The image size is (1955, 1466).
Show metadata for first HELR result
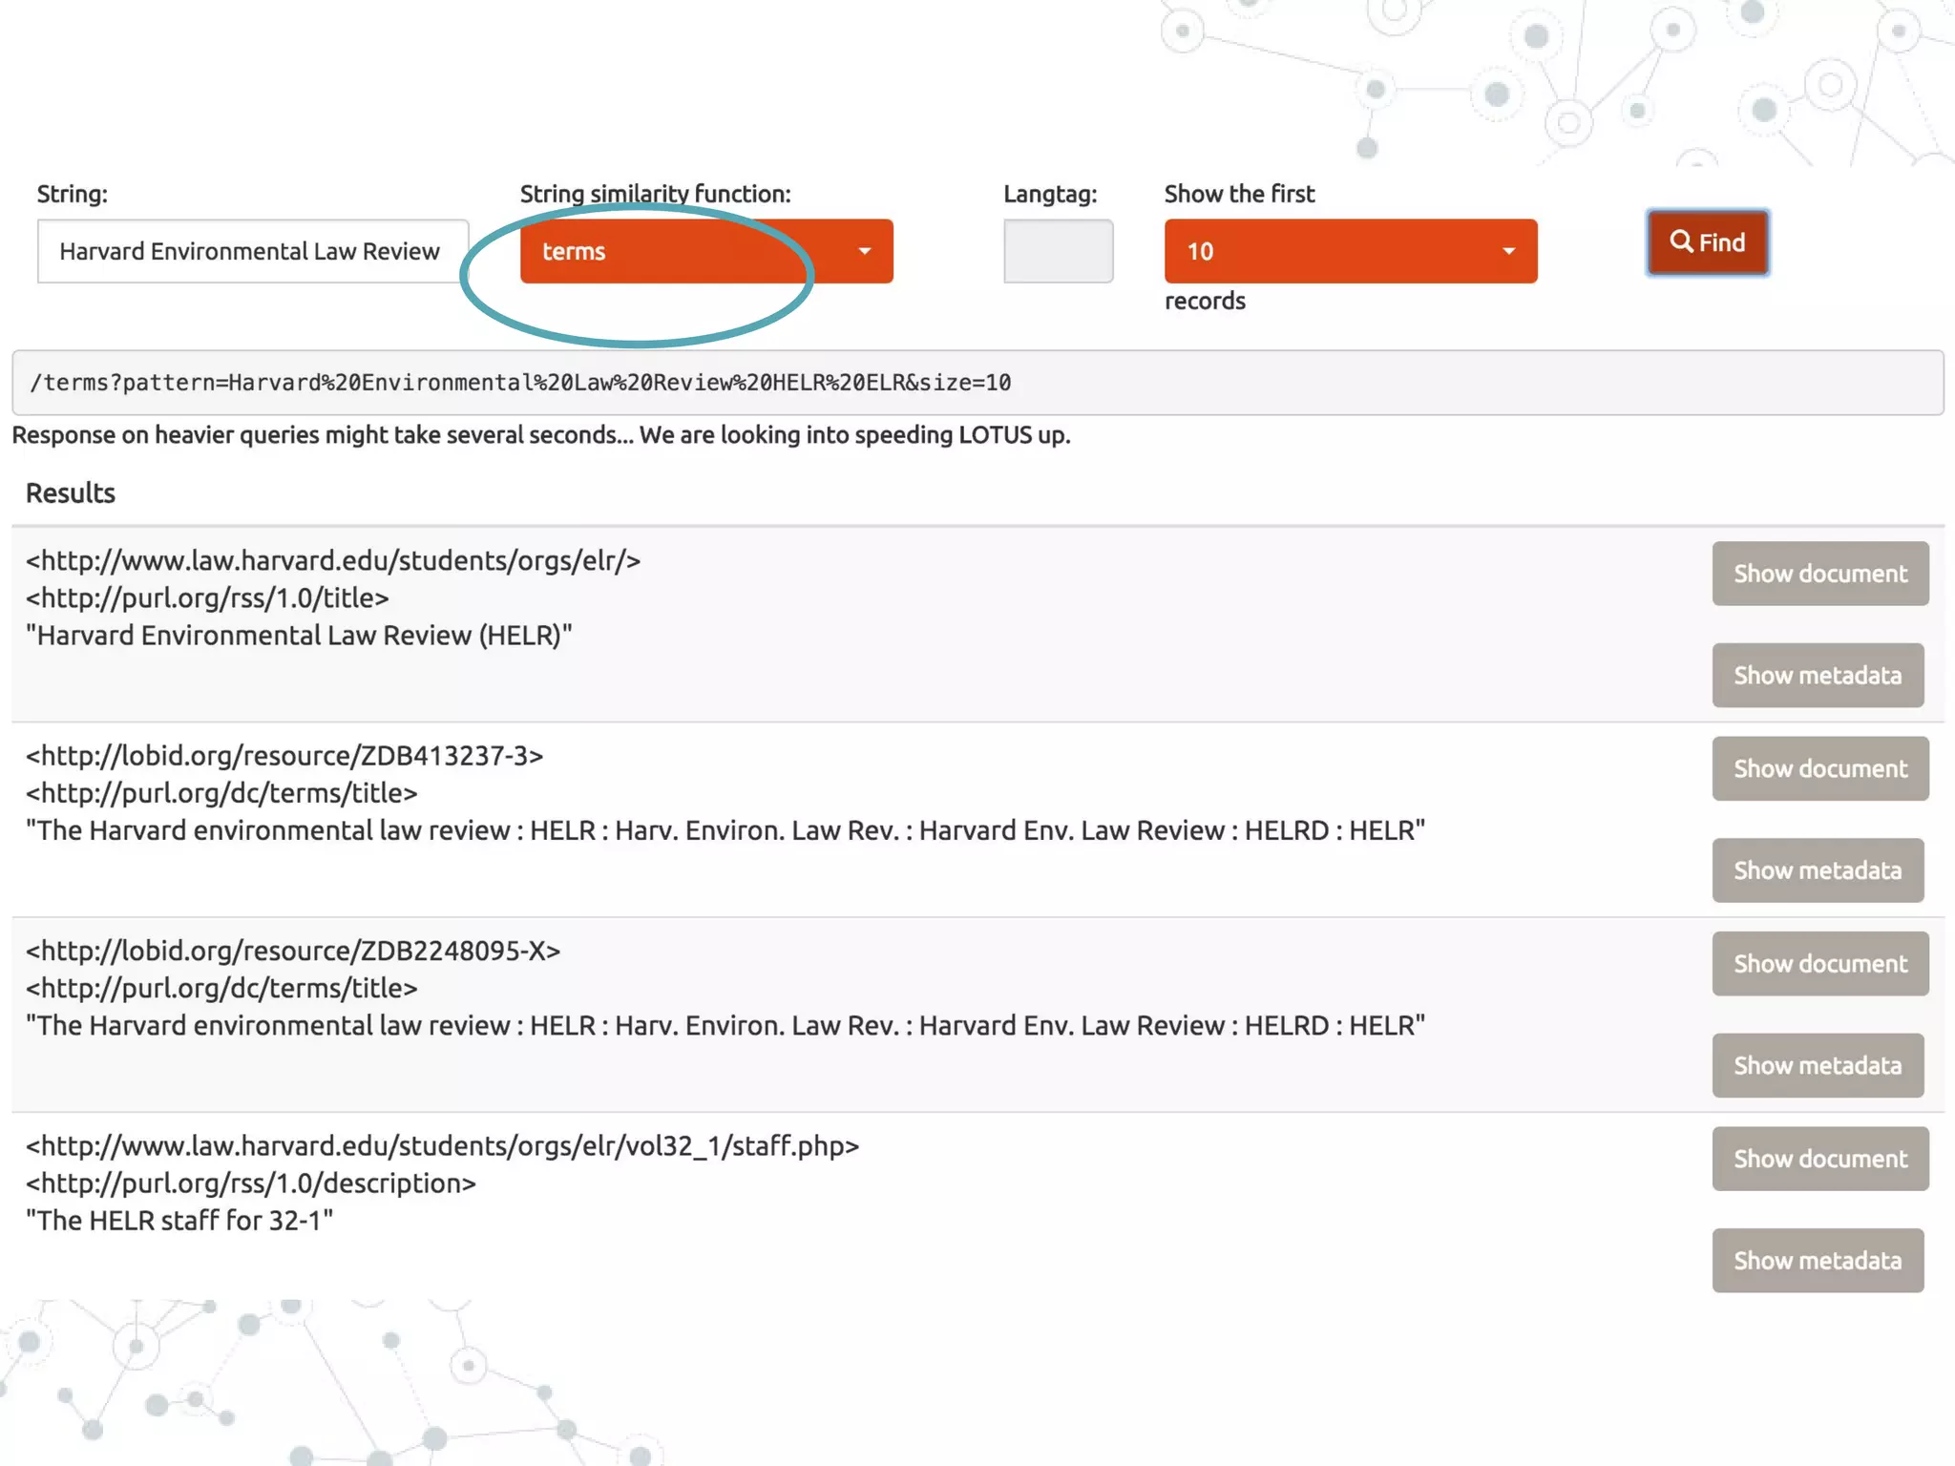(x=1817, y=676)
